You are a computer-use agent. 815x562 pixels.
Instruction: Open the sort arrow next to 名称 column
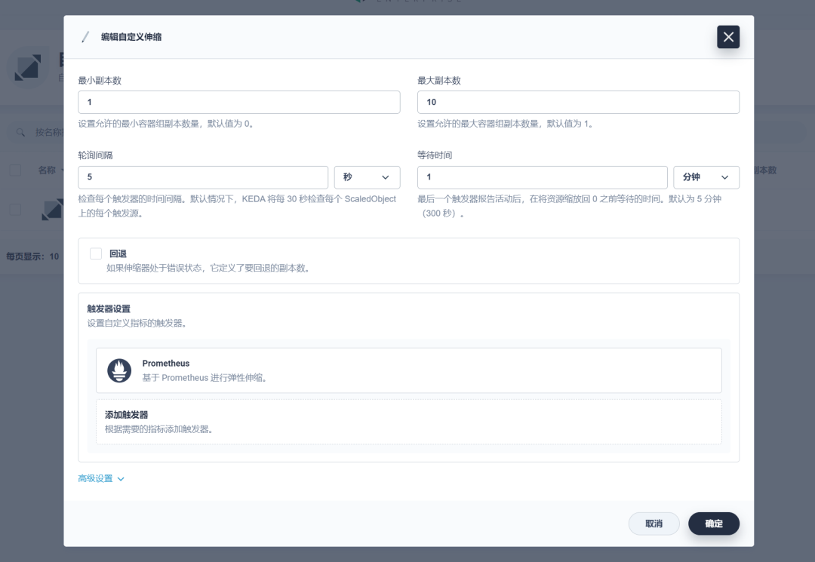point(62,170)
